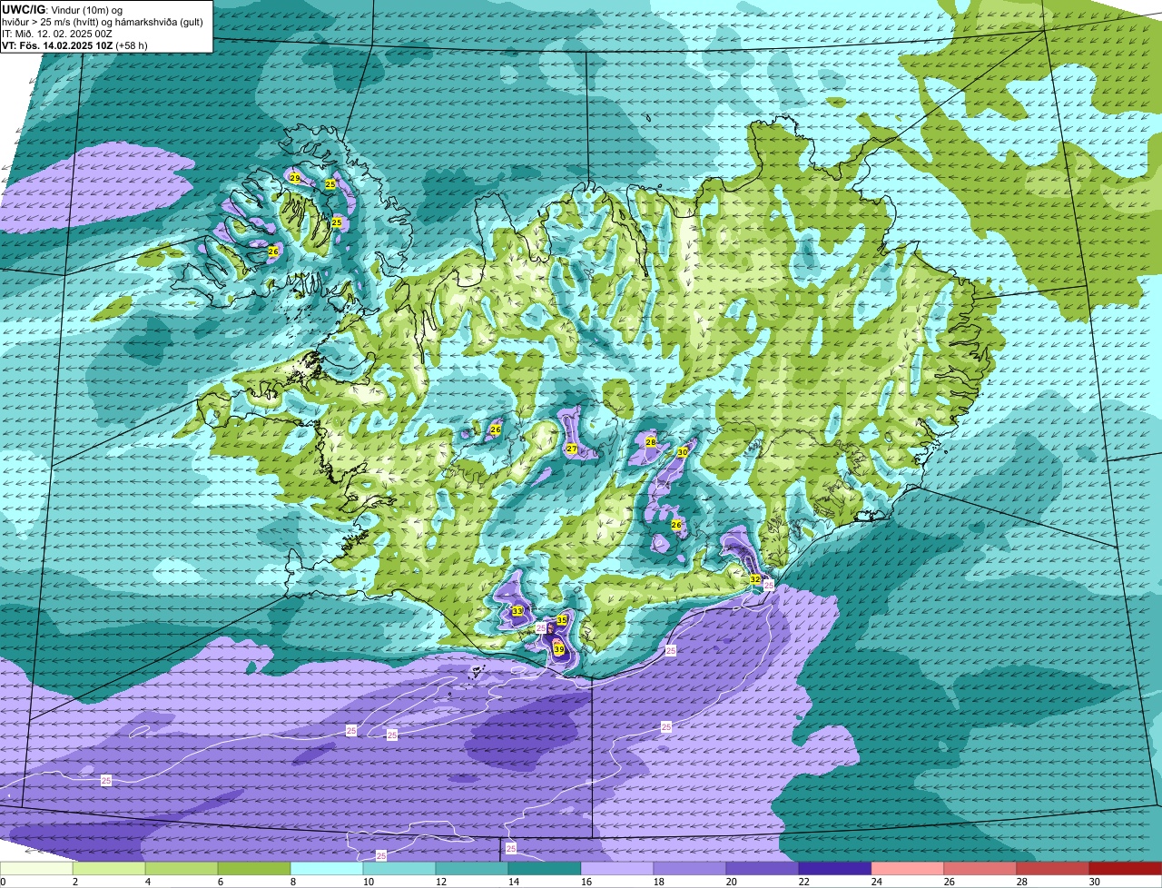Select the 18–20 m/s purple legend swatch
1162x888 pixels.
[x=690, y=869]
